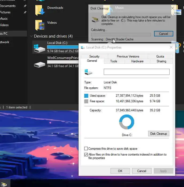Click the Disk Cleanup progress bar
Image resolution: width=184 pixels, height=187 pixels.
[121, 34]
